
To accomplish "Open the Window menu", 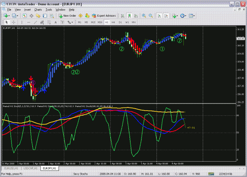I will pos(60,9).
